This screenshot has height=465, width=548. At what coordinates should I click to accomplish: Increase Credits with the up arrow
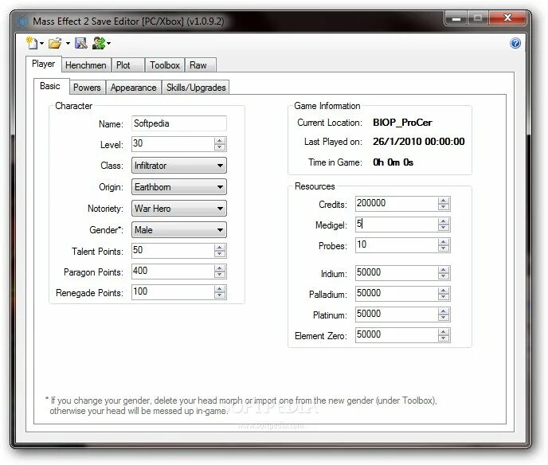(x=444, y=201)
